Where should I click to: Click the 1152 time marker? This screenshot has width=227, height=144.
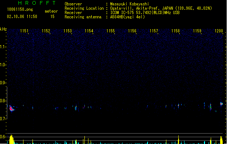click(46, 31)
